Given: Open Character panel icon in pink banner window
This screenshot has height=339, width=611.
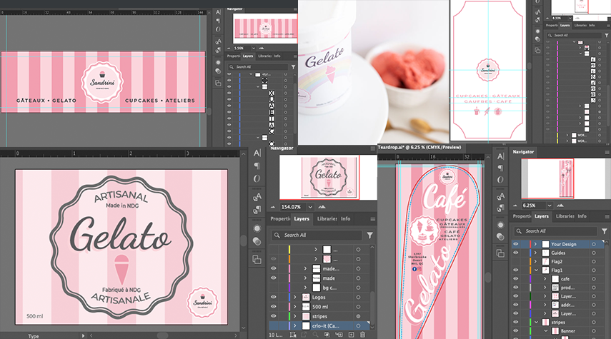Looking at the screenshot, I should pyautogui.click(x=218, y=12).
